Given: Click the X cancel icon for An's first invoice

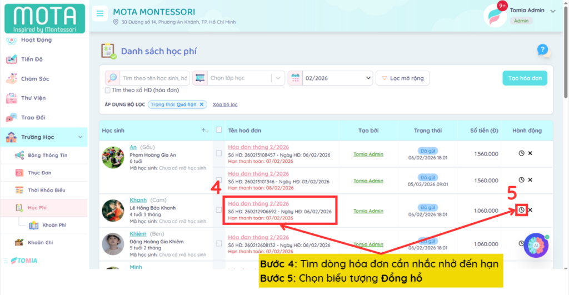Looking at the screenshot, I should click(x=530, y=153).
